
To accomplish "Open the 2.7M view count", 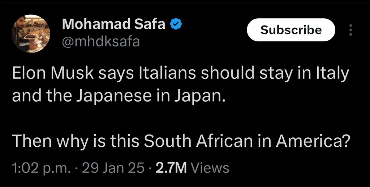I will (171, 168).
